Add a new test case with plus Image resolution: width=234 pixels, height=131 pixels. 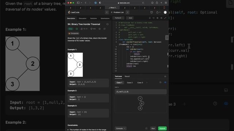coord(147,83)
